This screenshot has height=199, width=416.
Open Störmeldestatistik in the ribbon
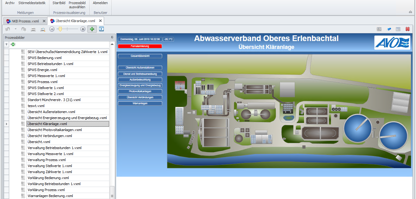(32, 3)
